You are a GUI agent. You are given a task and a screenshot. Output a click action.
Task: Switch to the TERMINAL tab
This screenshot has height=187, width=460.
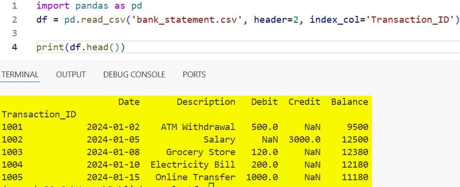tap(20, 74)
